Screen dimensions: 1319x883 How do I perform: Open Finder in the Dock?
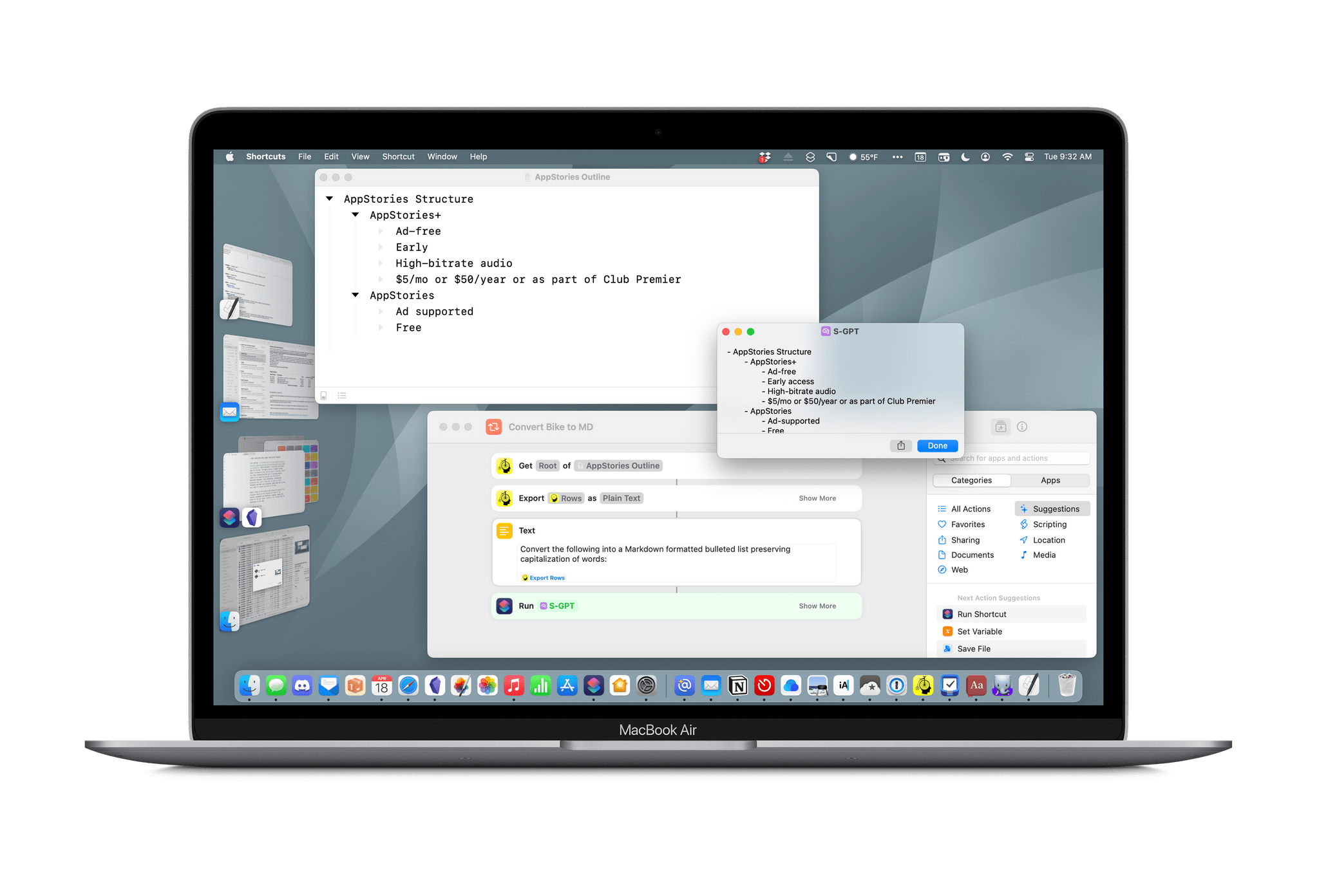click(x=250, y=685)
